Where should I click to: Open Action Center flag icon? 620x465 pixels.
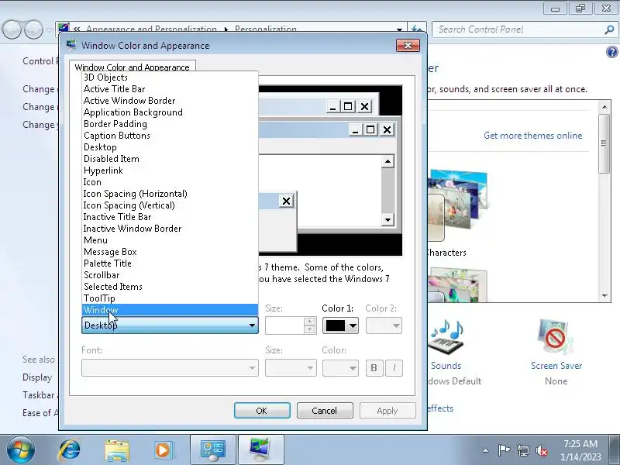tap(504, 450)
